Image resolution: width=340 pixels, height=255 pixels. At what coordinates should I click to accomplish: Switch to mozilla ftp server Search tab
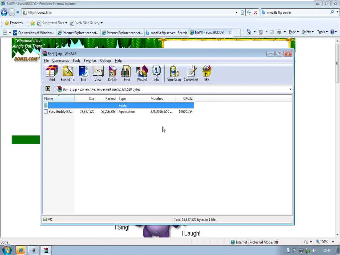166,33
